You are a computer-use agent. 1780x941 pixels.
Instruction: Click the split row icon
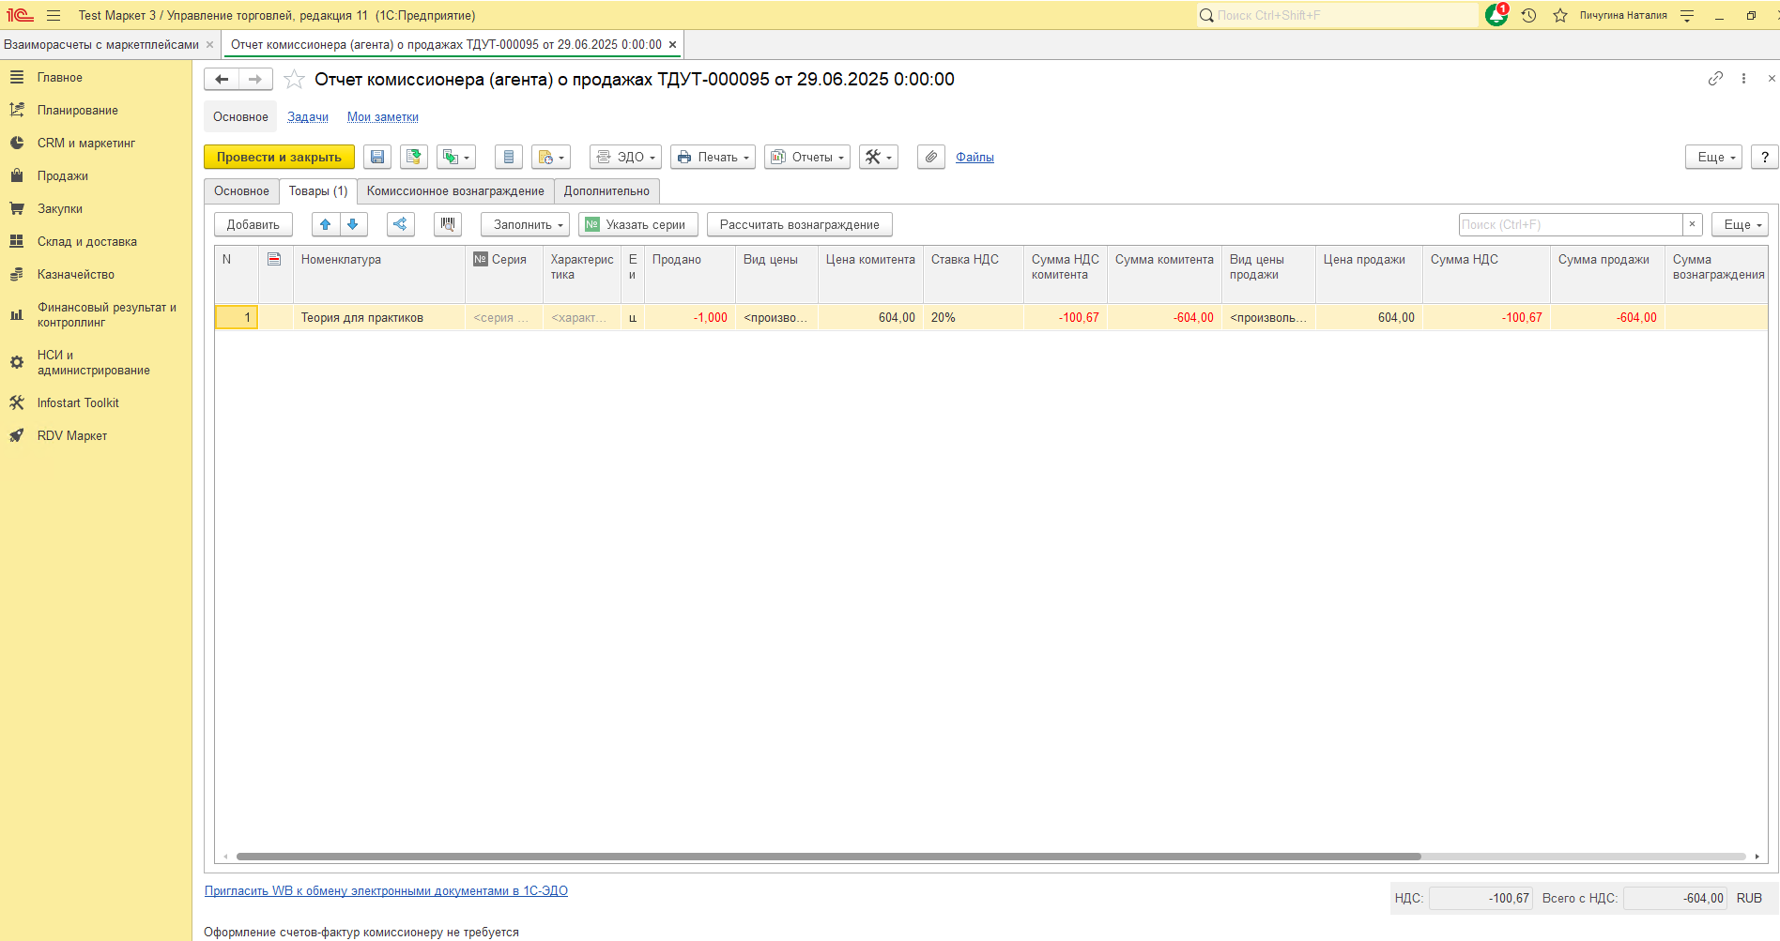[x=400, y=225]
